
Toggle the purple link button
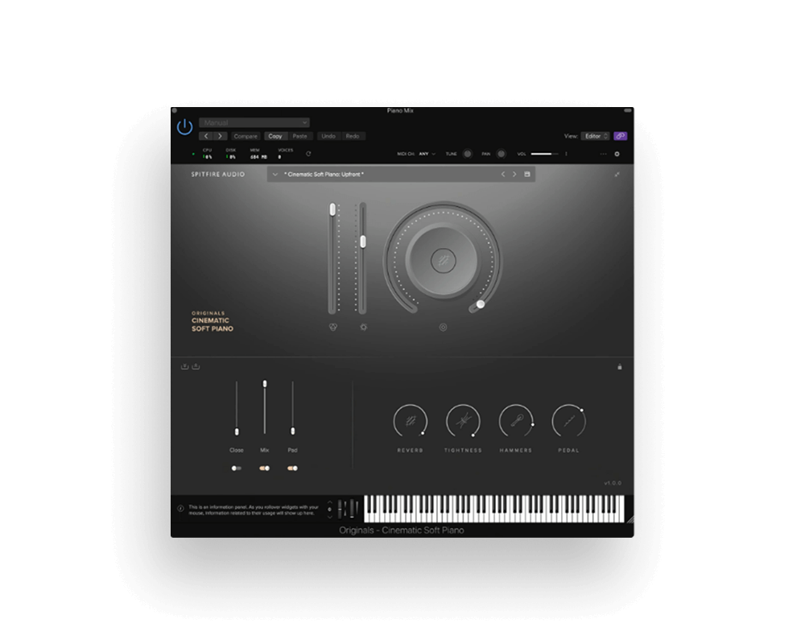pos(620,136)
